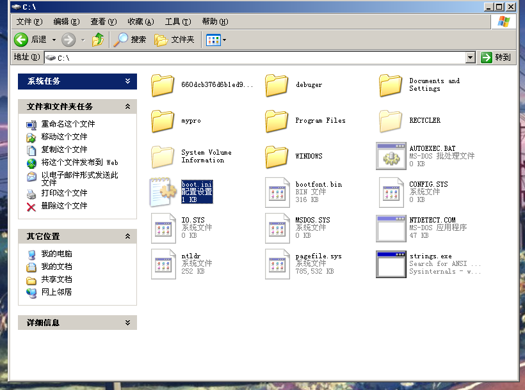Expand the 系统任务 panel
Viewport: 525px width, 390px height.
[x=127, y=81]
